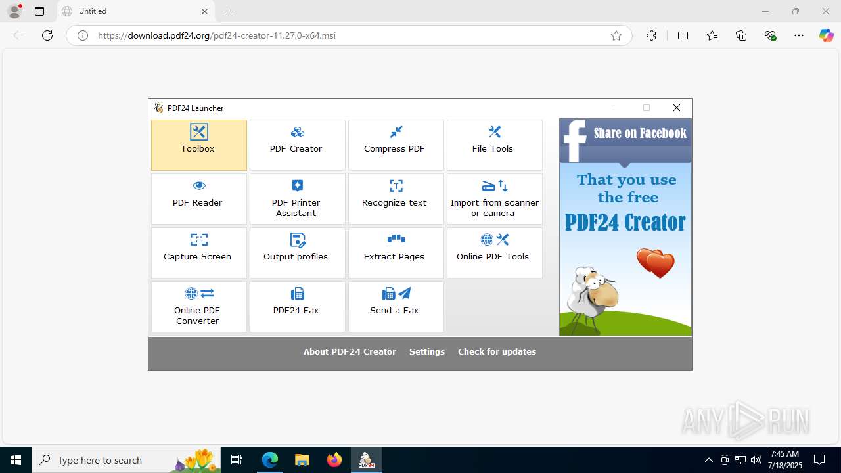Click the PDF24 Launcher title icon

click(x=159, y=108)
